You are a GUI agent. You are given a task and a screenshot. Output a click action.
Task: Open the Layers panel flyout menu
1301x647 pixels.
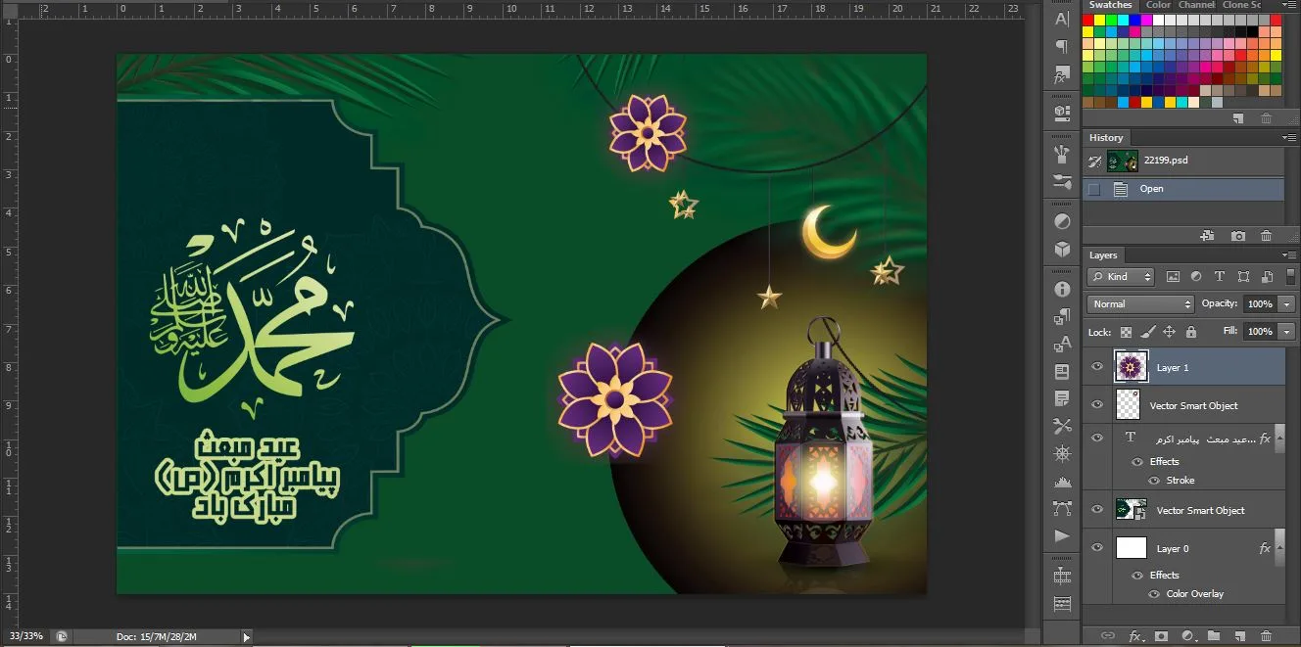click(1288, 255)
